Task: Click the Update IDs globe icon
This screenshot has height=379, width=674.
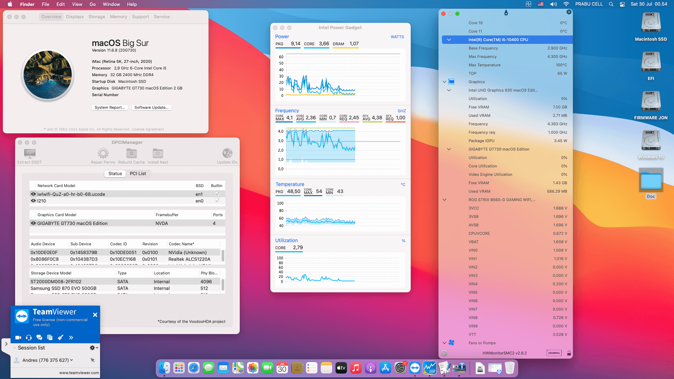Action: coord(227,153)
